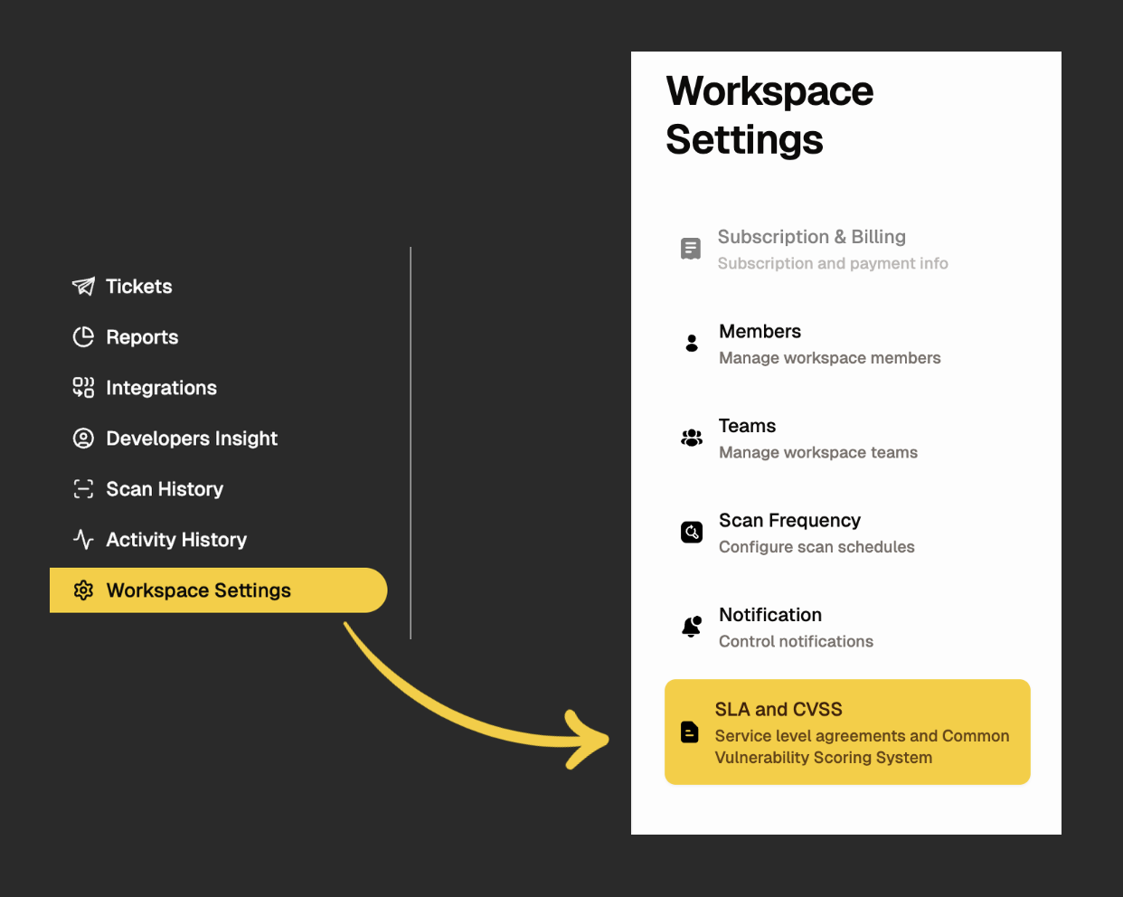Select the Teams group icon
Viewport: 1123px width, 897px height.
pyautogui.click(x=691, y=438)
